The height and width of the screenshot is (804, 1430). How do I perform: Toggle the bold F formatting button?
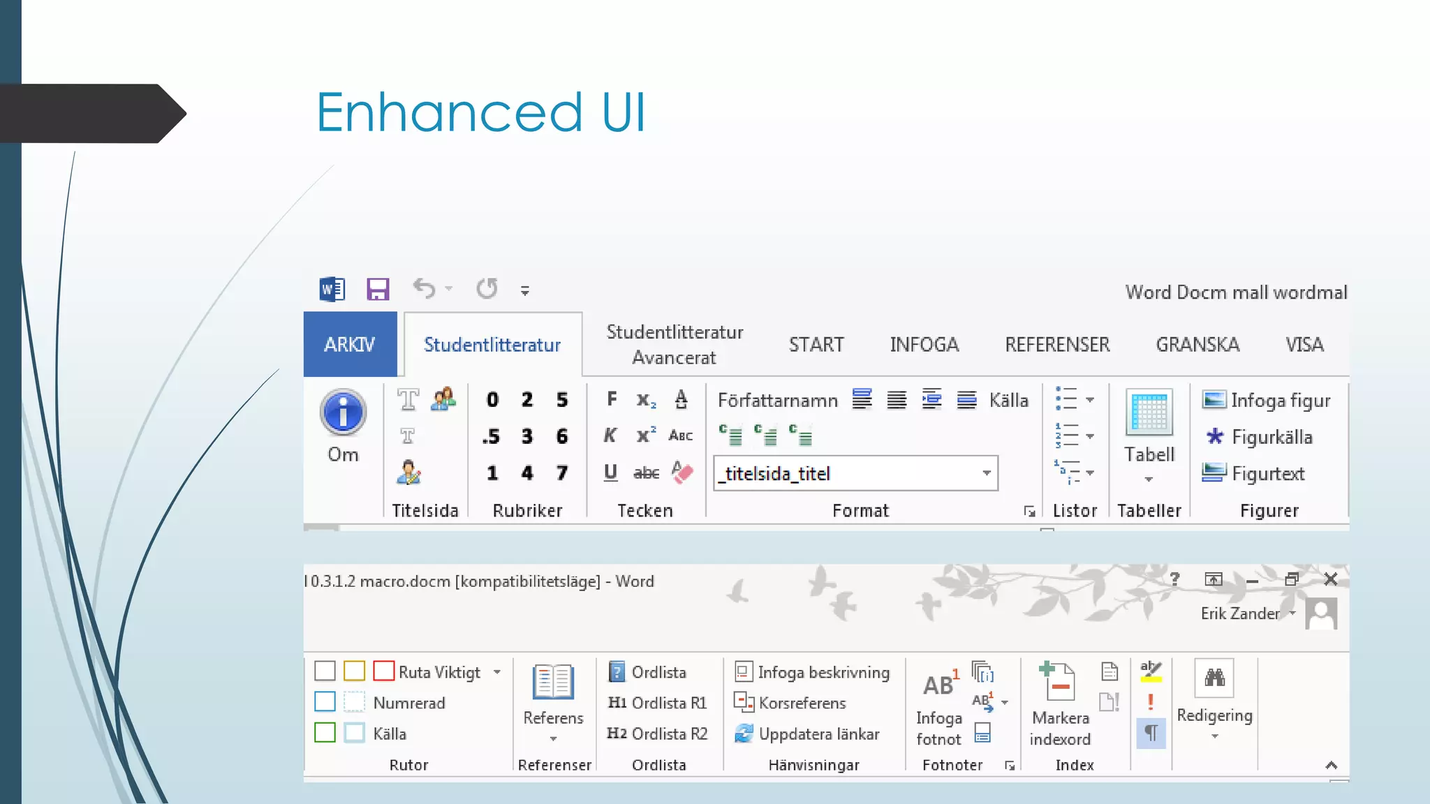coord(612,399)
